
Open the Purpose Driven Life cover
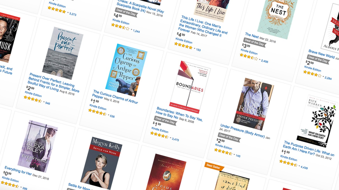(x=317, y=121)
